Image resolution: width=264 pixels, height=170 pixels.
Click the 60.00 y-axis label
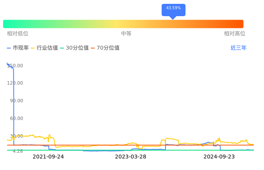pyautogui.click(x=17, y=118)
